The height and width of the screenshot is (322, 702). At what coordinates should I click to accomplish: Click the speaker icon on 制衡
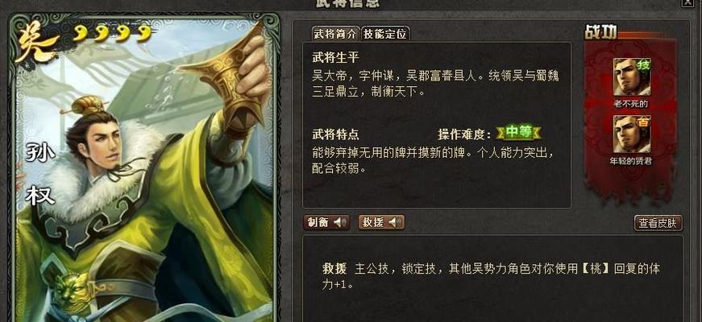[340, 222]
